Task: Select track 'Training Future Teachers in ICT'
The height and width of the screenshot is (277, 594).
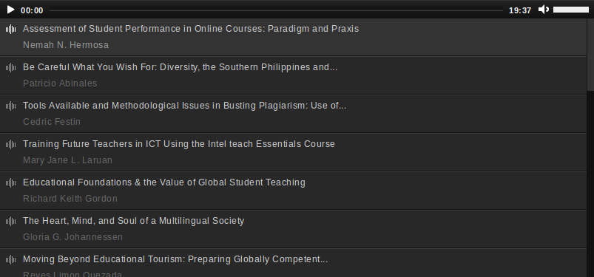Action: tap(293, 152)
